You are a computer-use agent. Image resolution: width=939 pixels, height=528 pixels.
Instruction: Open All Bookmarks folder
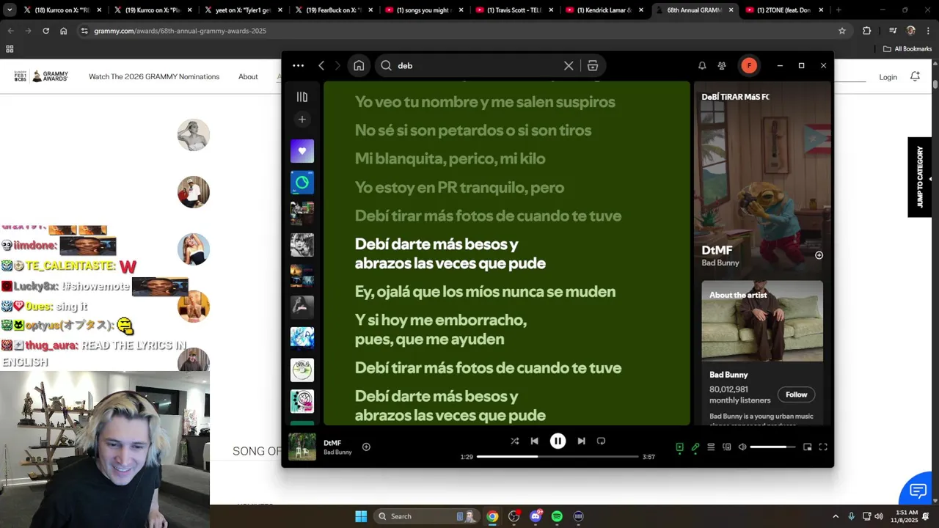click(907, 49)
